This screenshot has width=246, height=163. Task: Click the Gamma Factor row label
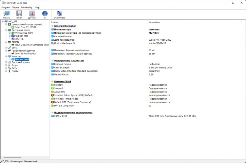pos(62,75)
